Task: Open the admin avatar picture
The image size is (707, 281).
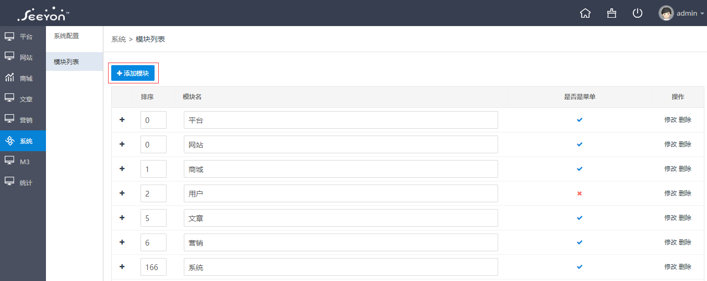Action: [x=666, y=13]
